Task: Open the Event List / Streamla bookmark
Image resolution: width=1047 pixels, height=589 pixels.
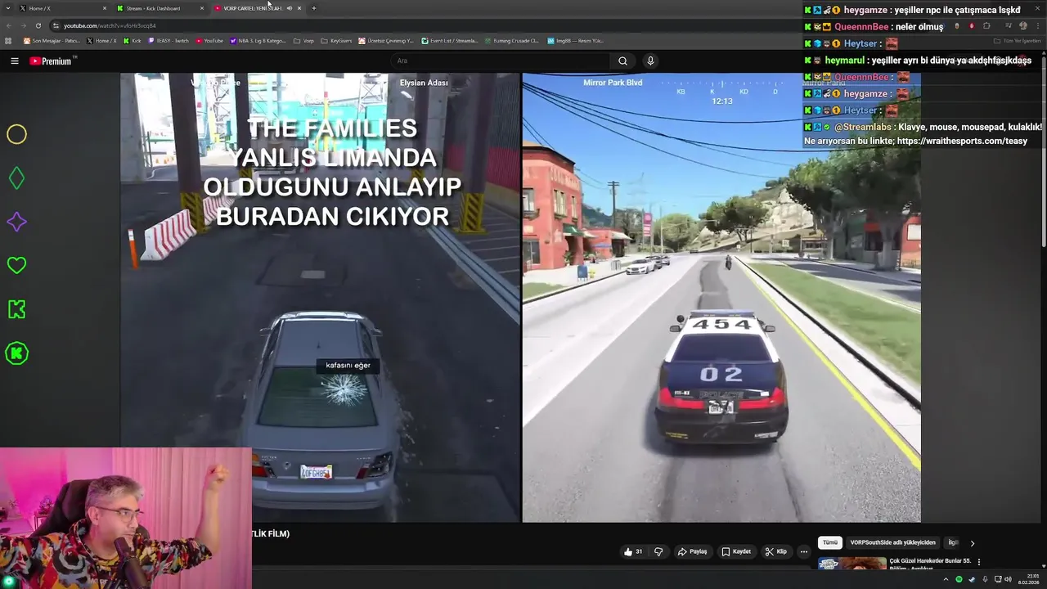Action: tap(450, 40)
